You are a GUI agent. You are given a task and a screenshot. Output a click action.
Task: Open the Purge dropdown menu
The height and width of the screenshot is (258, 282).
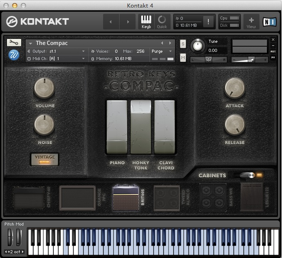162,51
